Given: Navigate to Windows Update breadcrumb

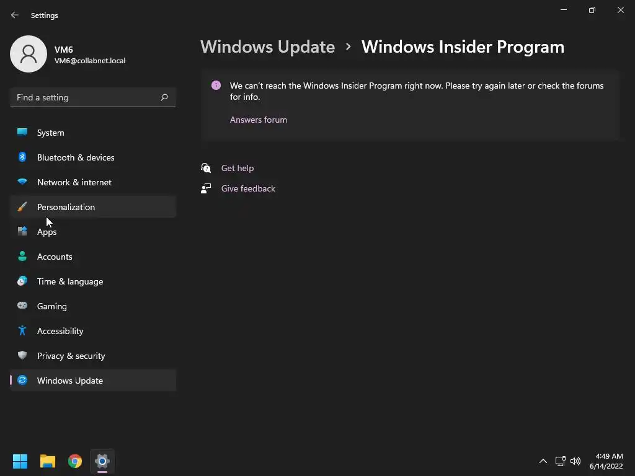Looking at the screenshot, I should (267, 47).
